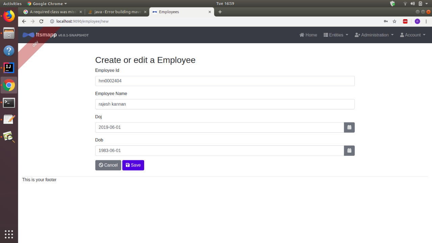Image resolution: width=432 pixels, height=243 pixels.
Task: View site information icon
Action: [52, 21]
